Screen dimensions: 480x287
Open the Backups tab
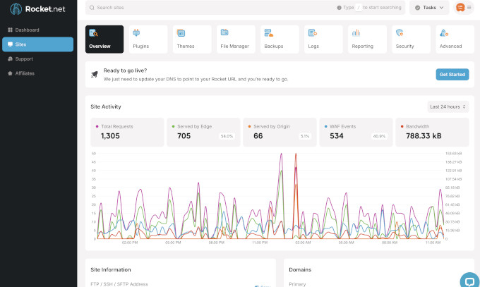point(280,39)
